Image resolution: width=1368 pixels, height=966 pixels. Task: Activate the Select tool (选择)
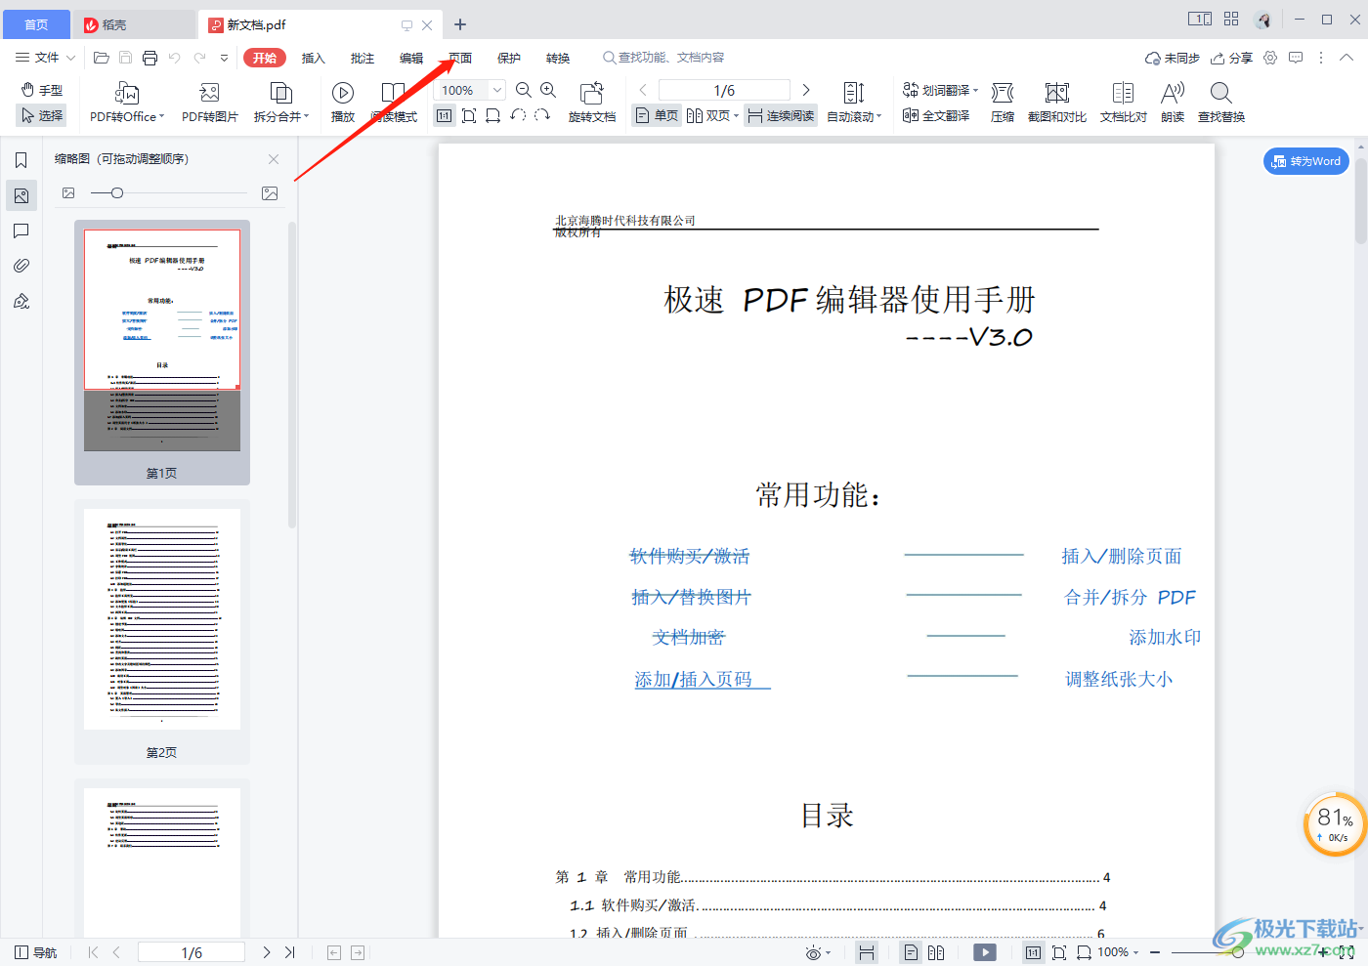point(41,115)
